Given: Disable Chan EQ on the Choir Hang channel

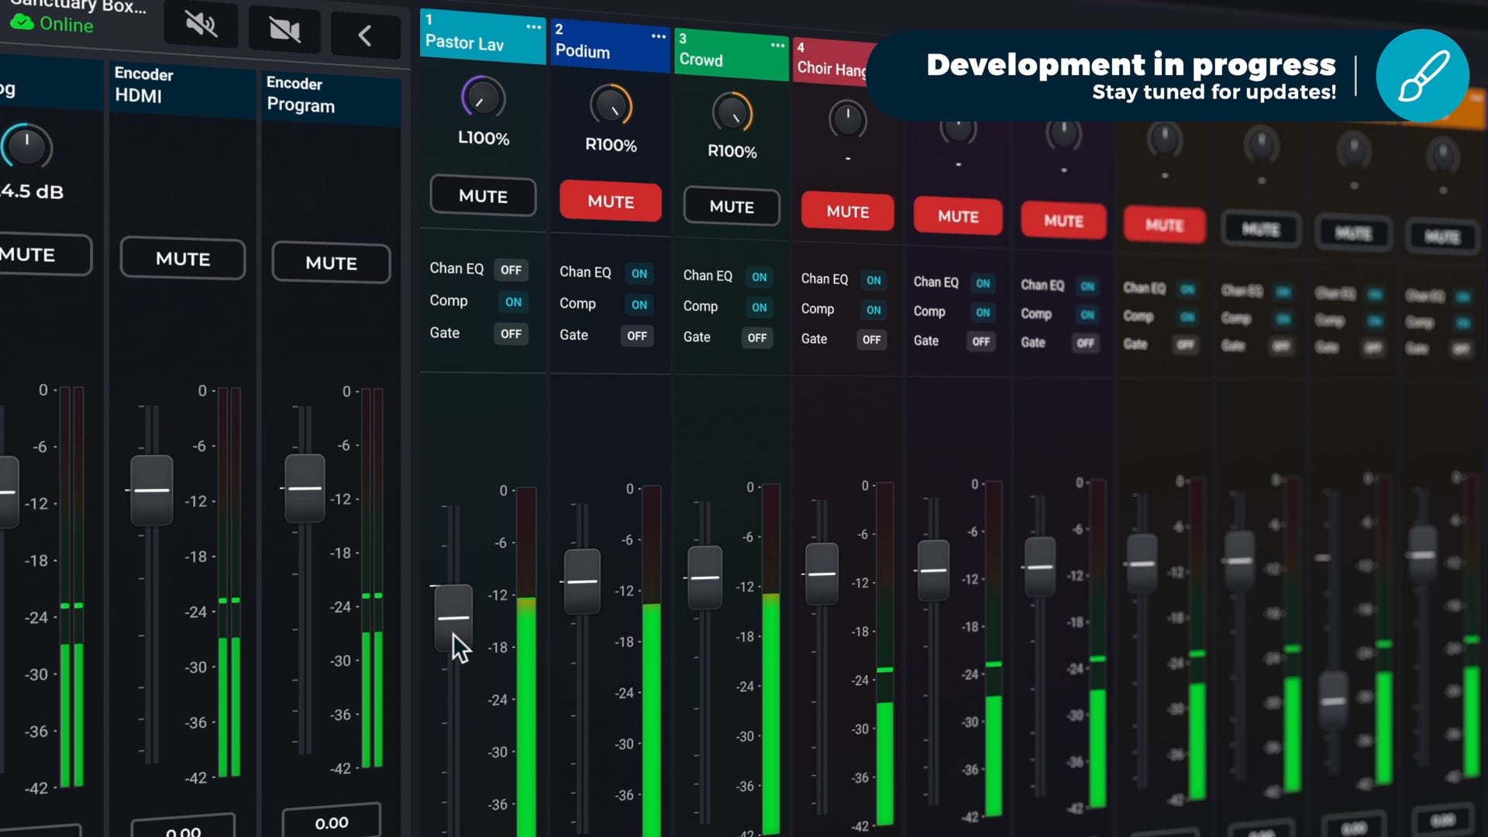Looking at the screenshot, I should point(873,281).
